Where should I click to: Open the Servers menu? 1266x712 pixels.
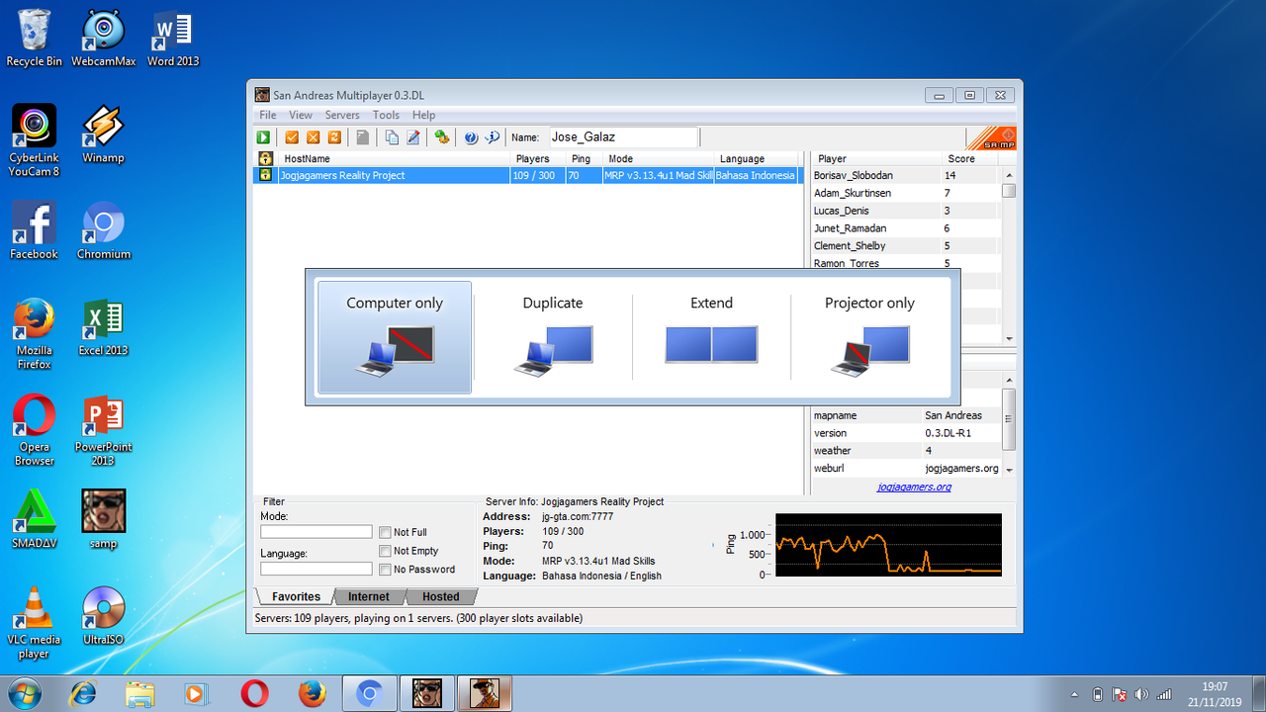[342, 116]
